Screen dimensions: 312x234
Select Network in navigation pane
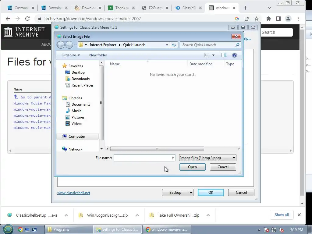coord(75,149)
